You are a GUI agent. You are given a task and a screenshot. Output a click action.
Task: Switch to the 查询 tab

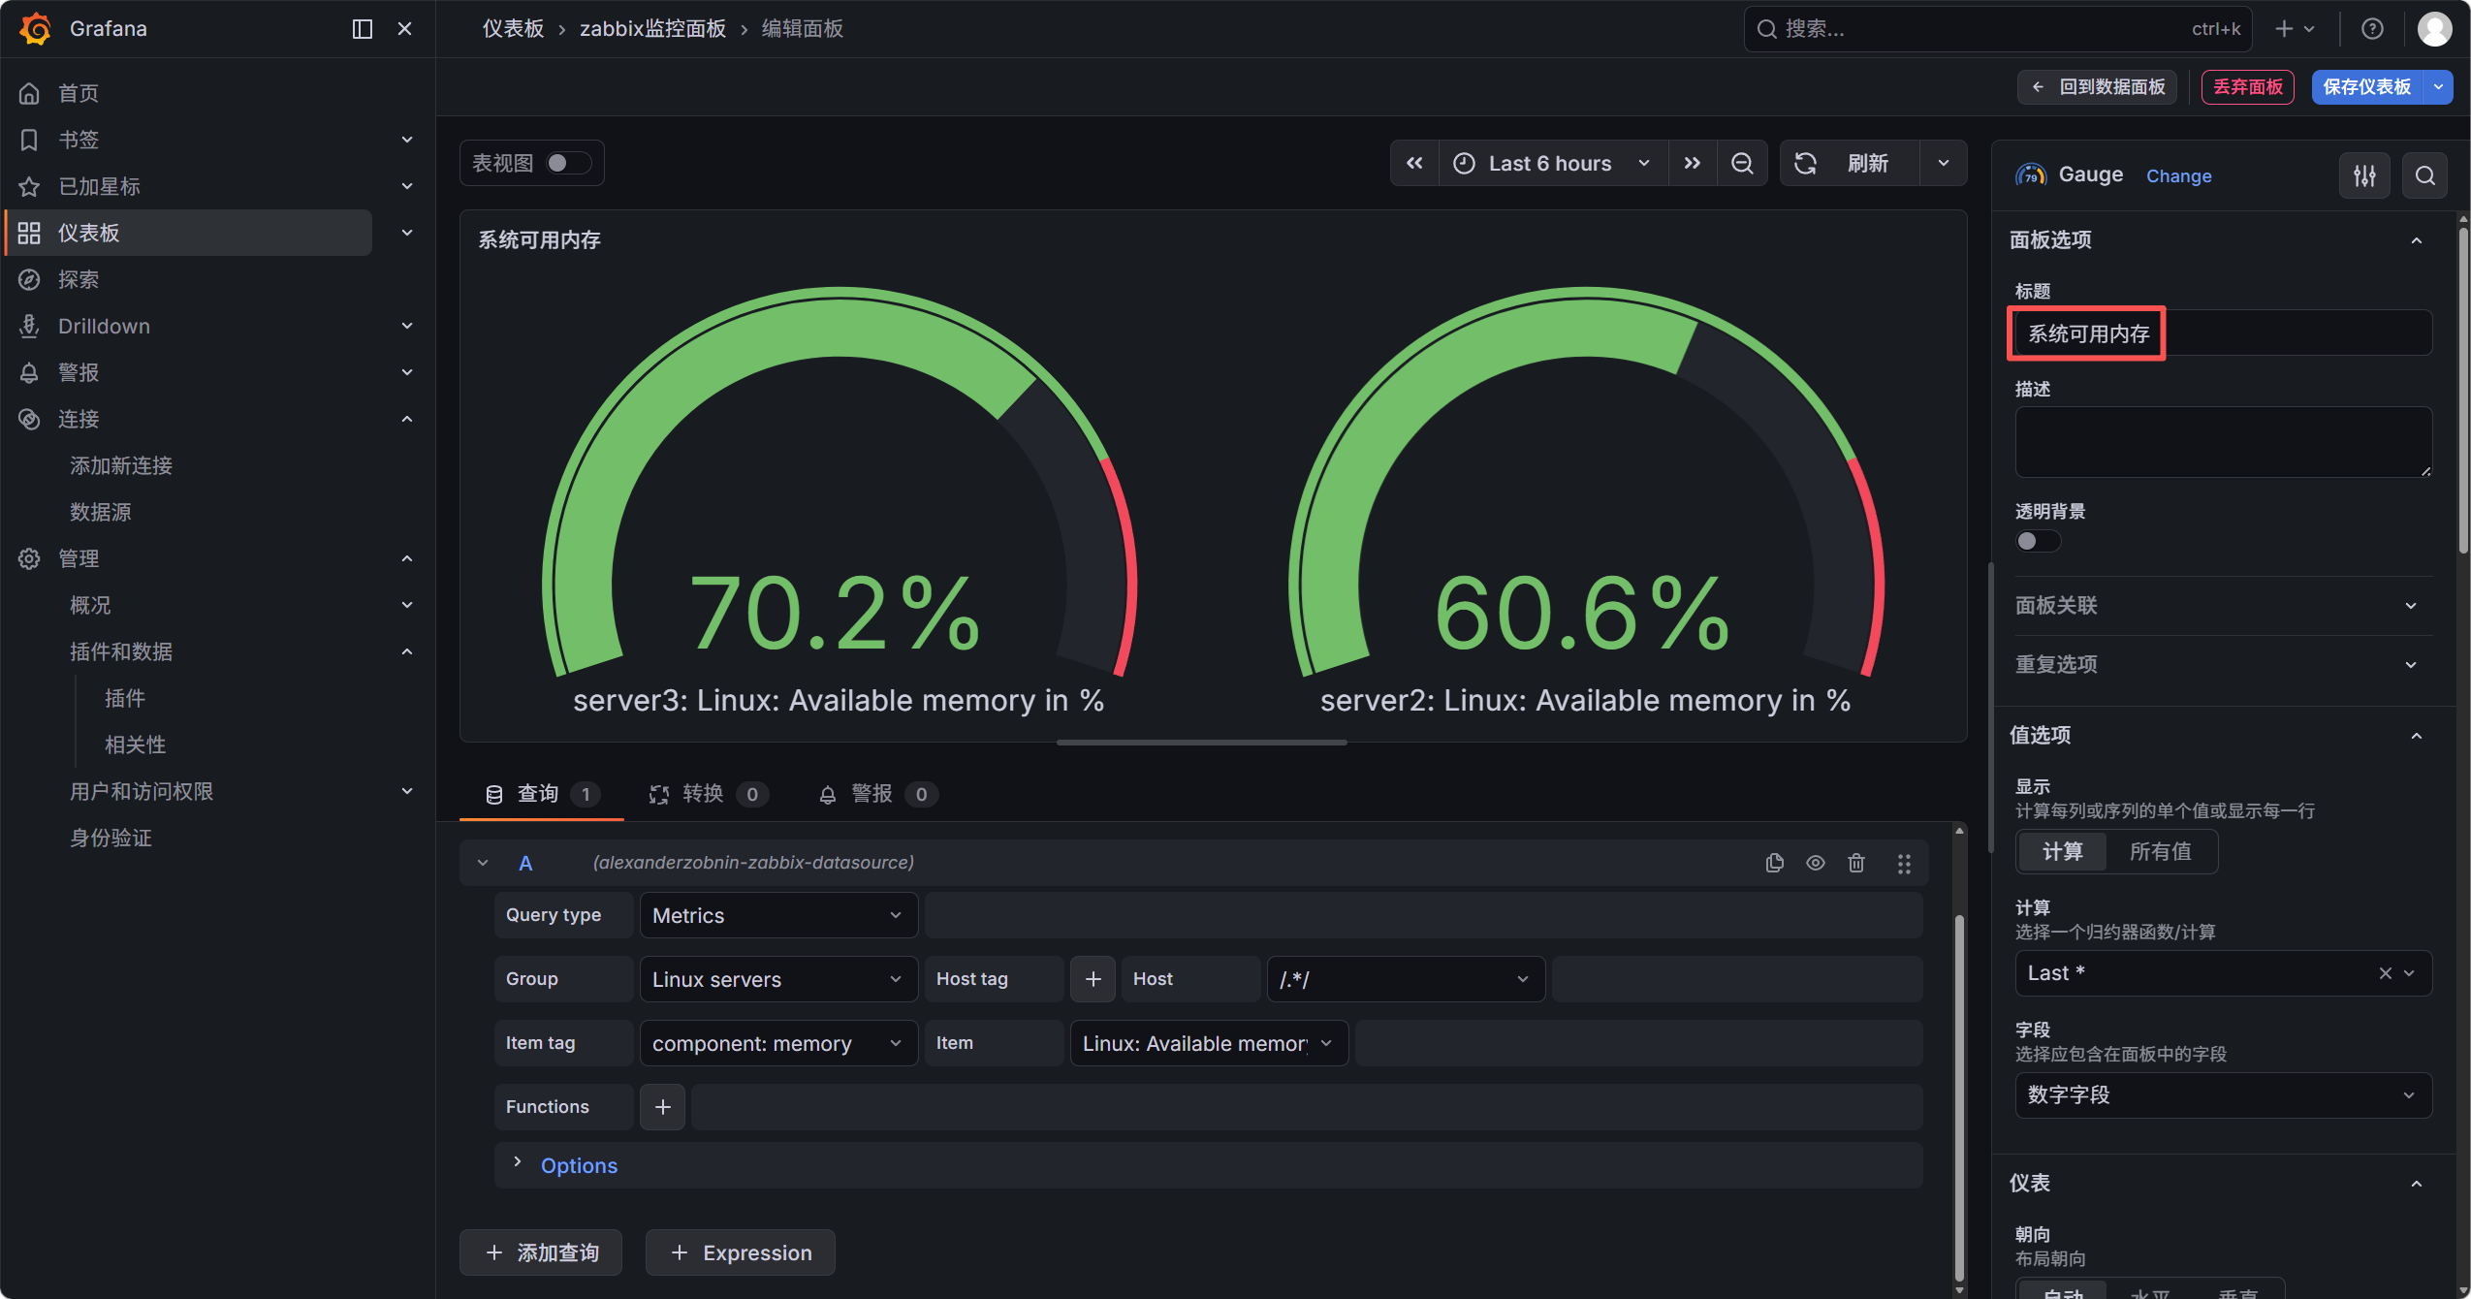coord(541,795)
